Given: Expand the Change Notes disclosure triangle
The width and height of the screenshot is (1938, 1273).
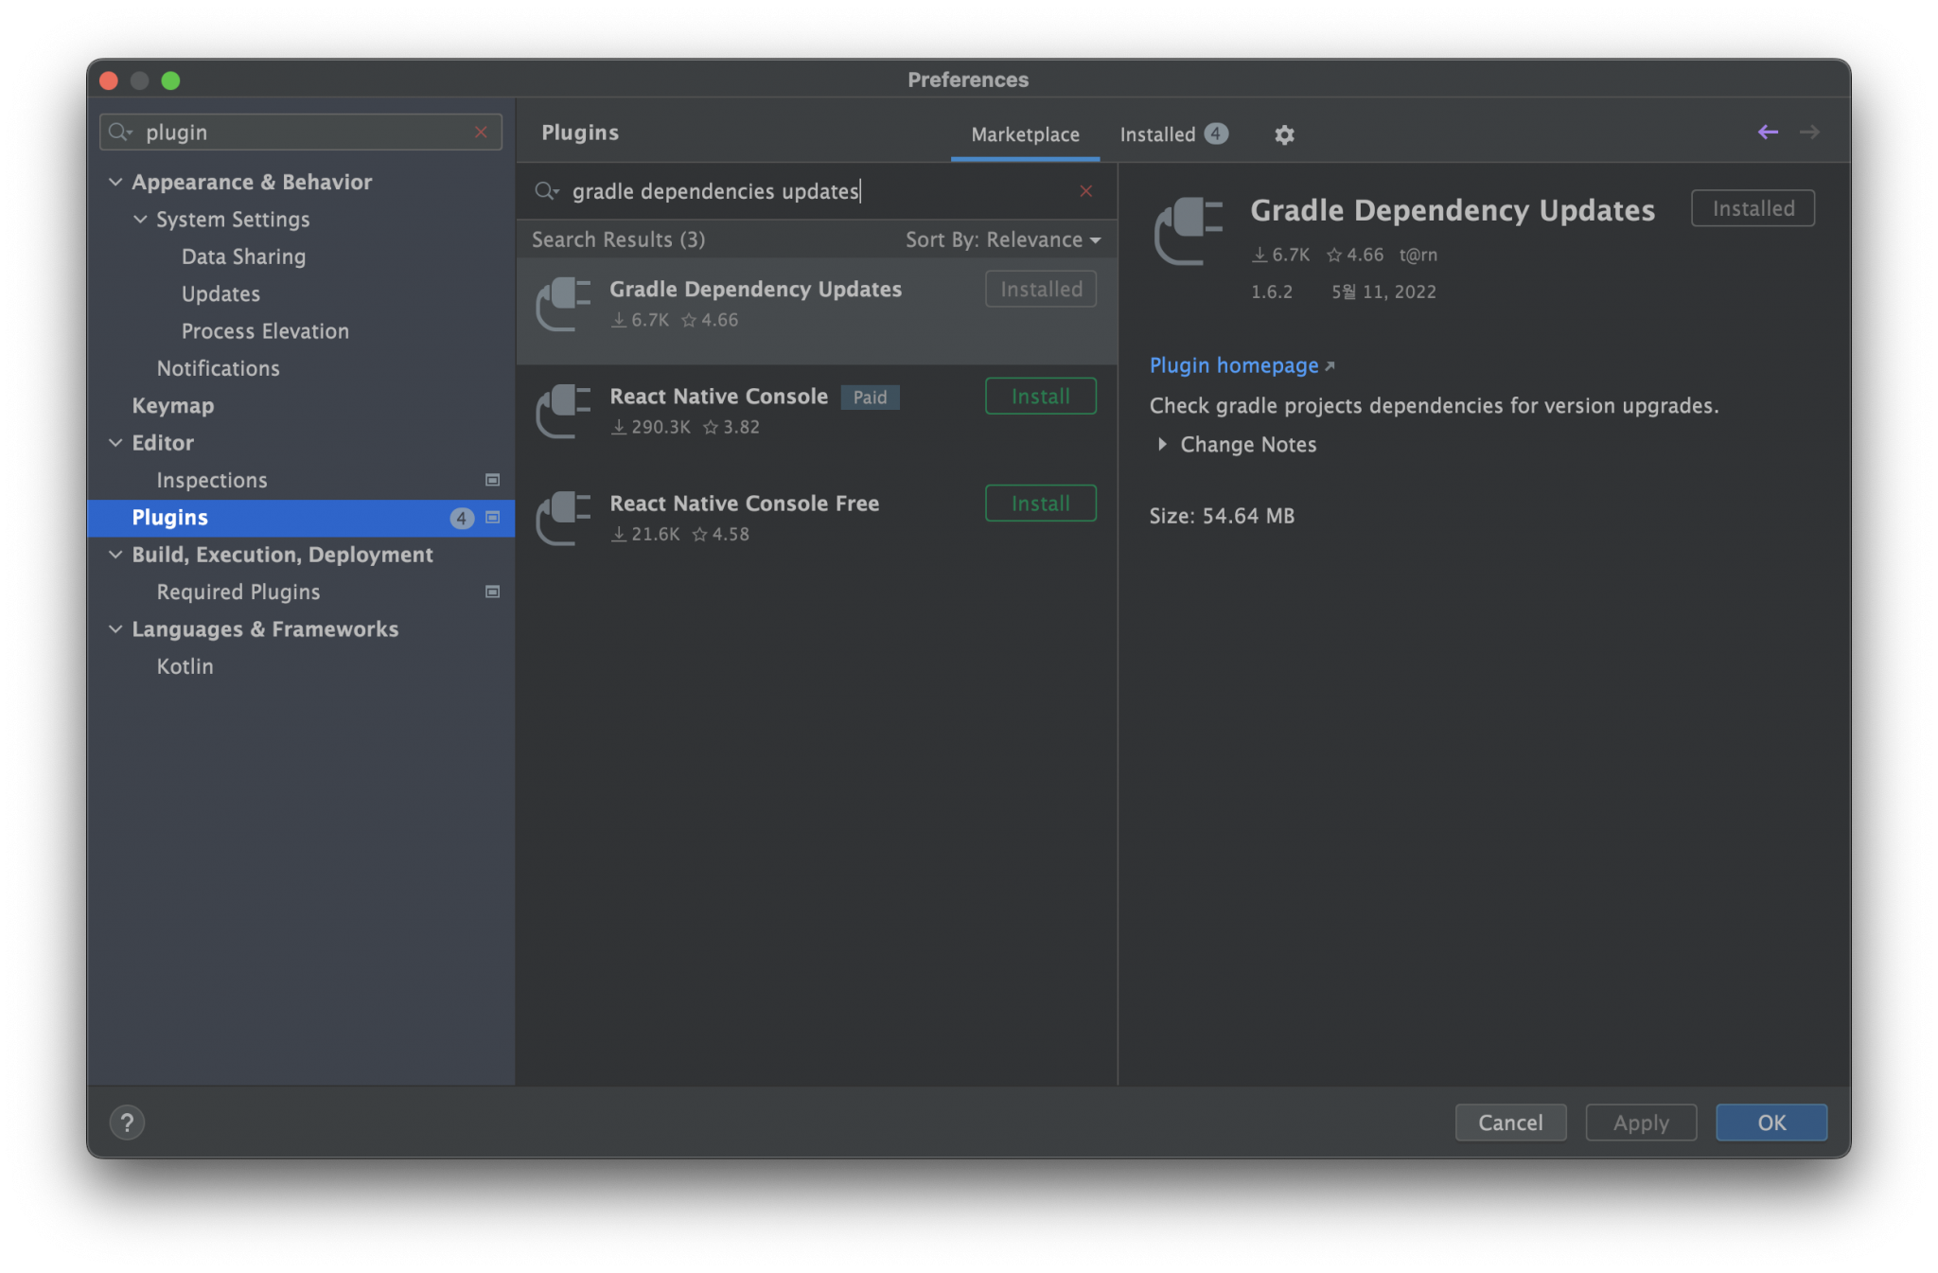Looking at the screenshot, I should [x=1162, y=444].
